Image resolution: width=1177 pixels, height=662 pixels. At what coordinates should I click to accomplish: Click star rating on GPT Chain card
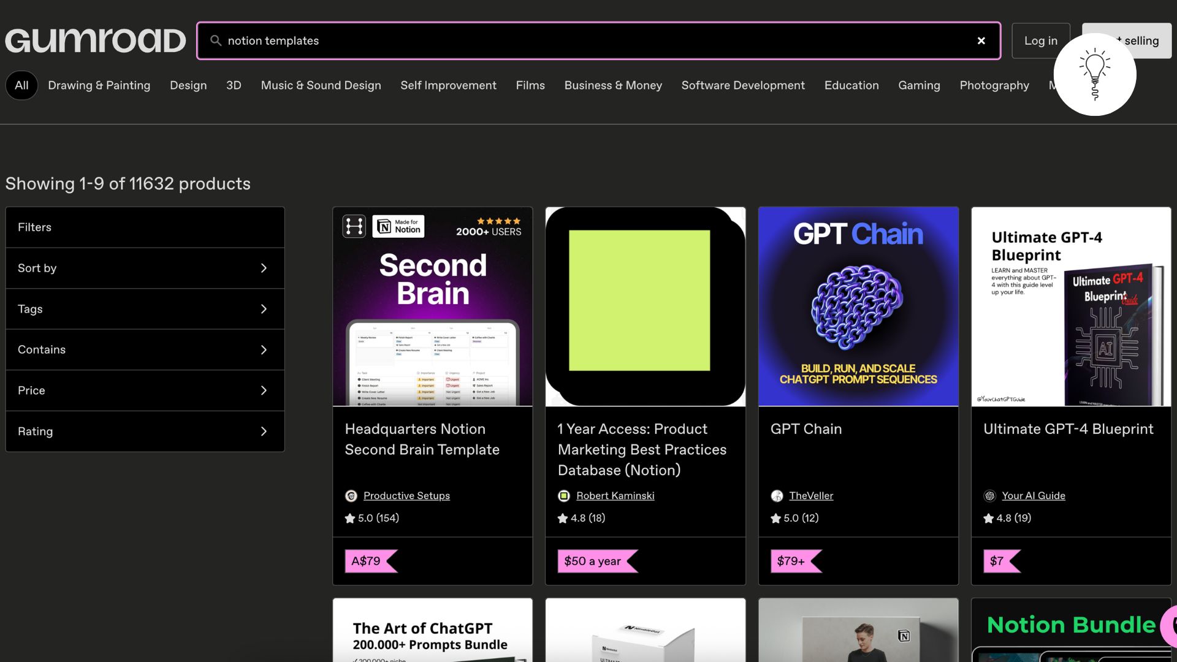[776, 519]
